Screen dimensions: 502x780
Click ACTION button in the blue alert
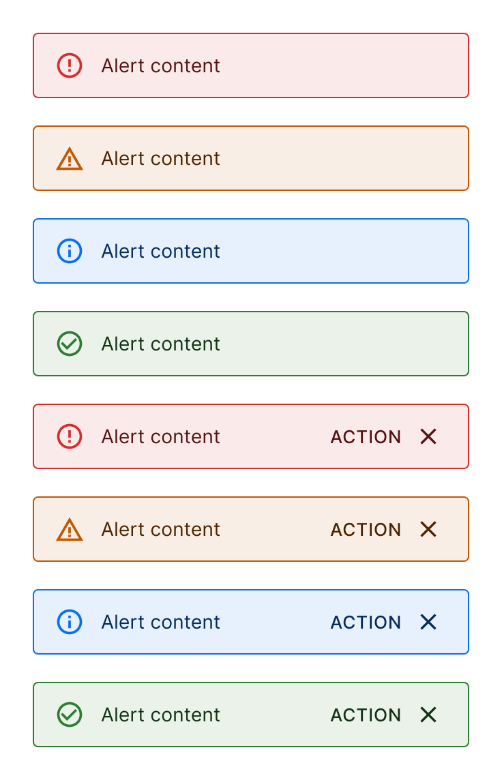point(366,622)
